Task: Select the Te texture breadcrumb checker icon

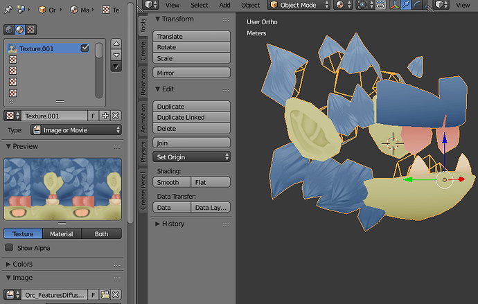Action: click(106, 10)
